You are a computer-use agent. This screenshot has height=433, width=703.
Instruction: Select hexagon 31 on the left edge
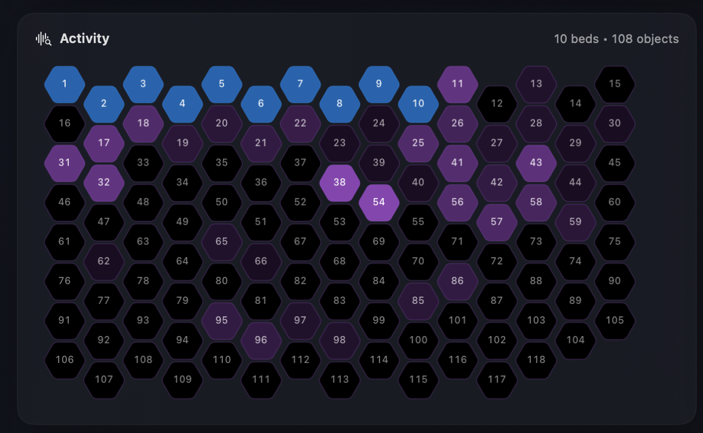pyautogui.click(x=64, y=163)
